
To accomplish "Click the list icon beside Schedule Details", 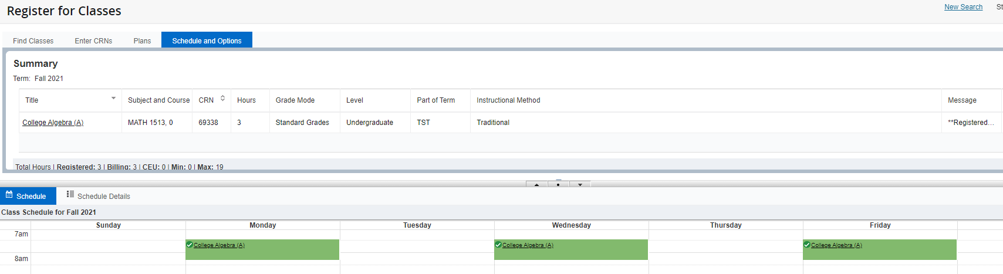I will [70, 194].
